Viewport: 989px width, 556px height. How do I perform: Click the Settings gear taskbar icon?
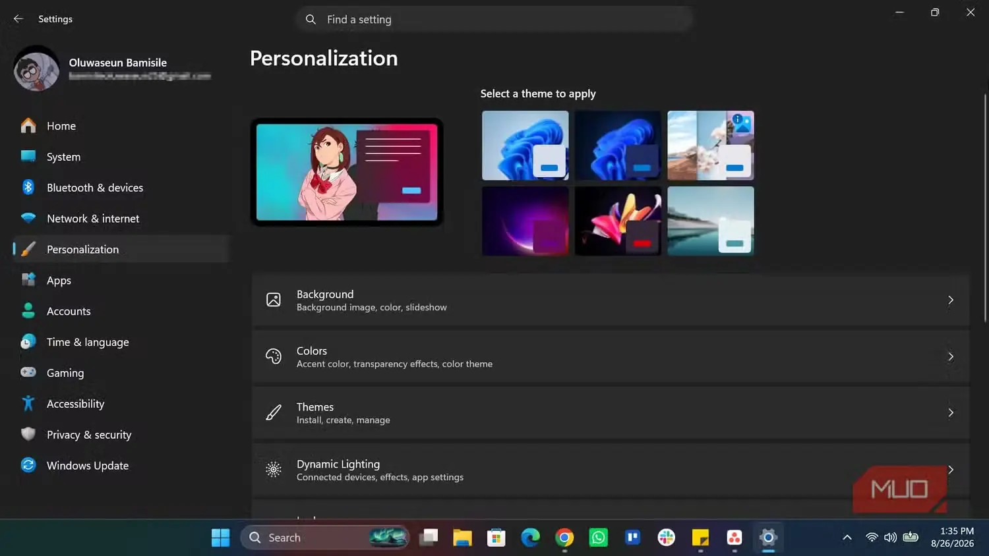768,538
